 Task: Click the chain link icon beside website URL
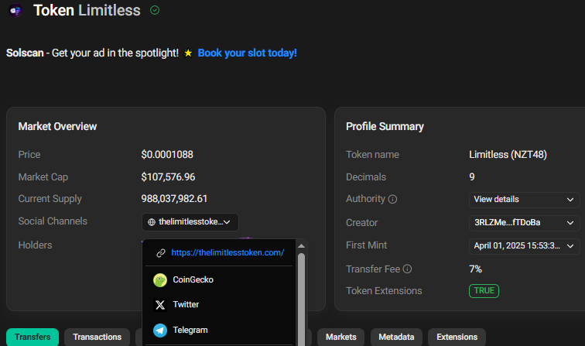pyautogui.click(x=161, y=253)
